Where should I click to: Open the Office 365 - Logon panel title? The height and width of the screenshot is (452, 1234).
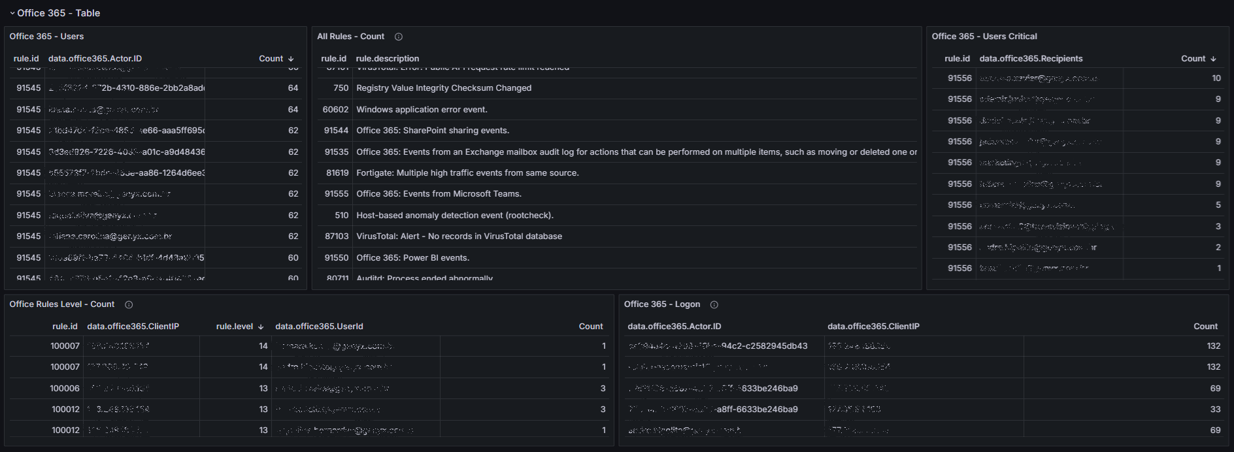tap(661, 304)
